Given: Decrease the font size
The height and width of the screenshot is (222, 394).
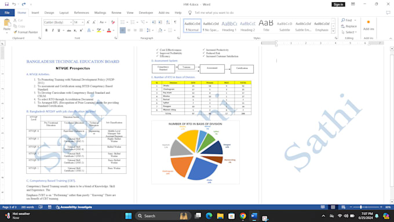Looking at the screenshot, I should click(x=94, y=23).
